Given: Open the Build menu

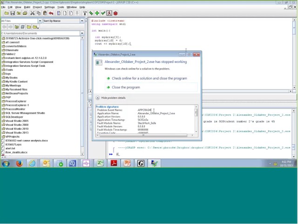Looking at the screenshot, I should click(x=27, y=7).
